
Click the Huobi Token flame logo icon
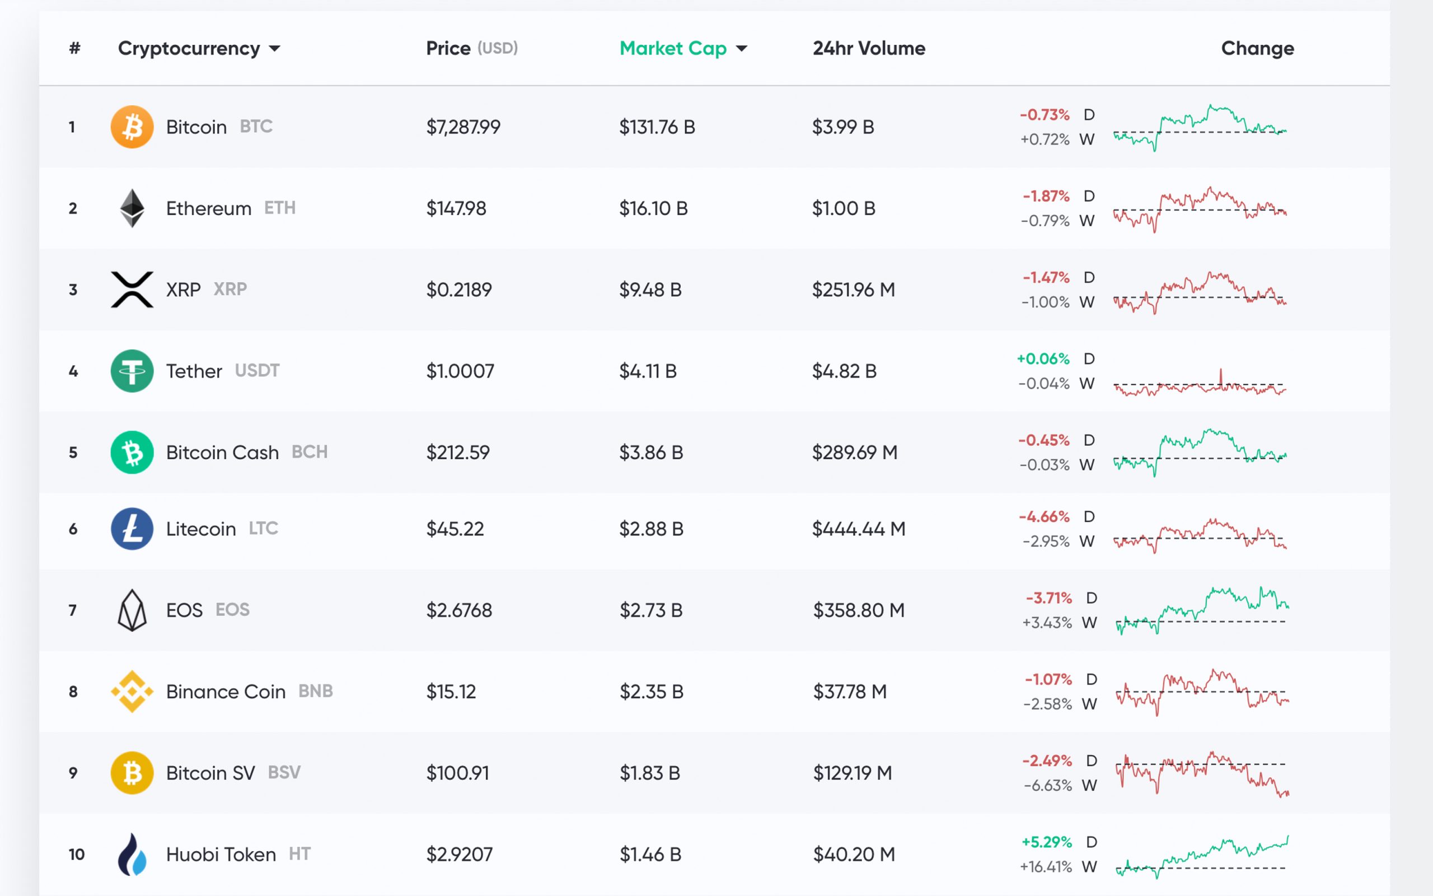pyautogui.click(x=132, y=854)
